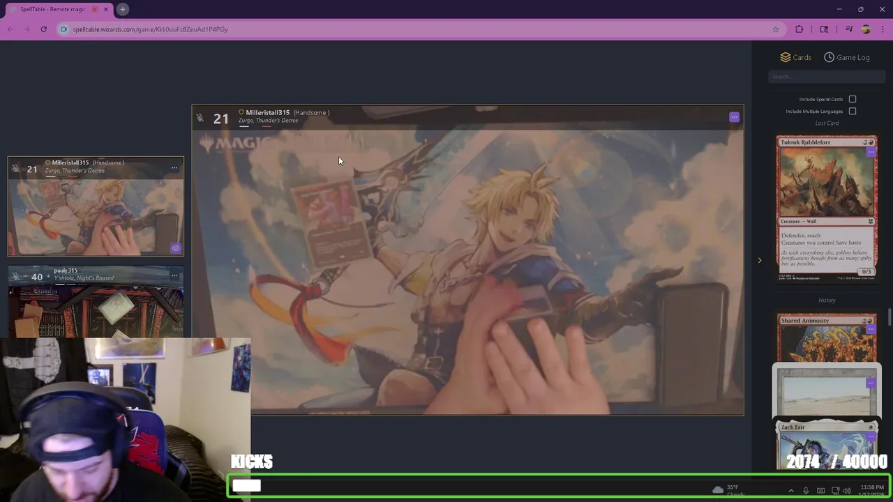
Task: Enable Include Special Cards checkbox
Action: (x=853, y=99)
